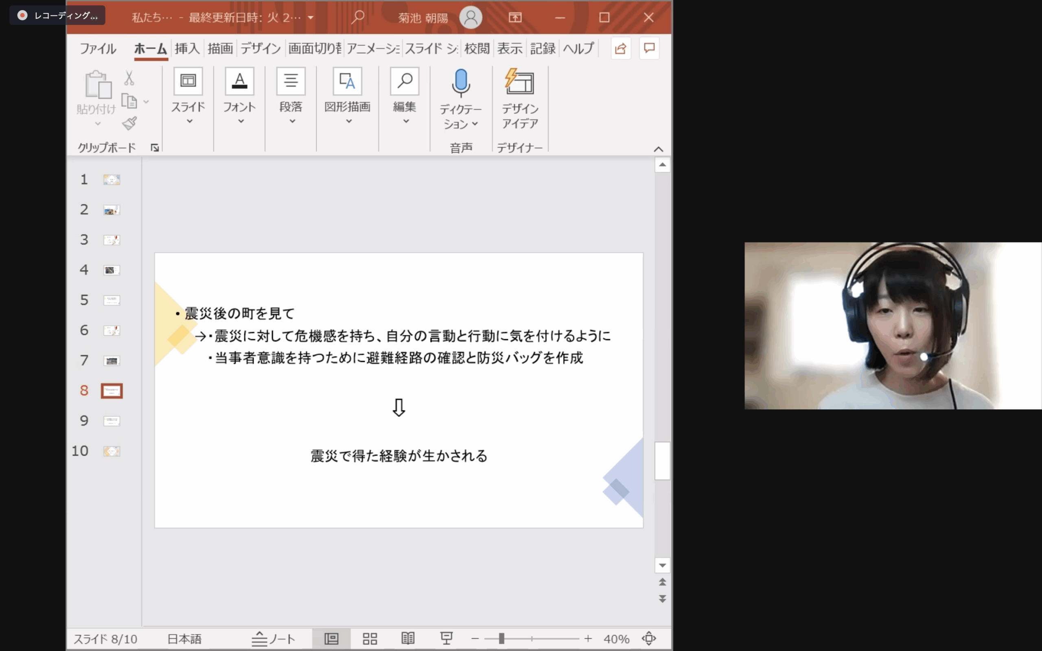1042x651 pixels.
Task: Start Dictation with the microphone icon
Action: pyautogui.click(x=461, y=83)
